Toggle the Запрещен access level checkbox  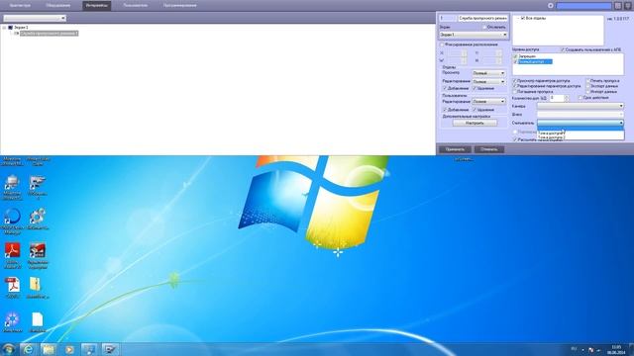pos(515,56)
